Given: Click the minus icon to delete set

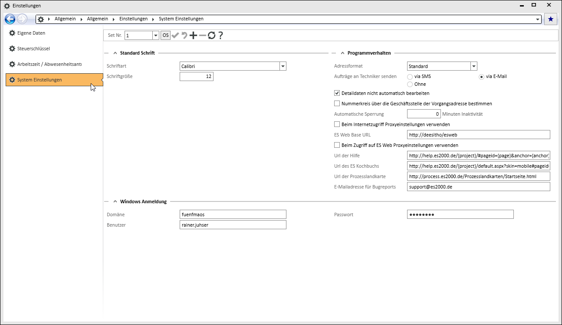Looking at the screenshot, I should 202,36.
